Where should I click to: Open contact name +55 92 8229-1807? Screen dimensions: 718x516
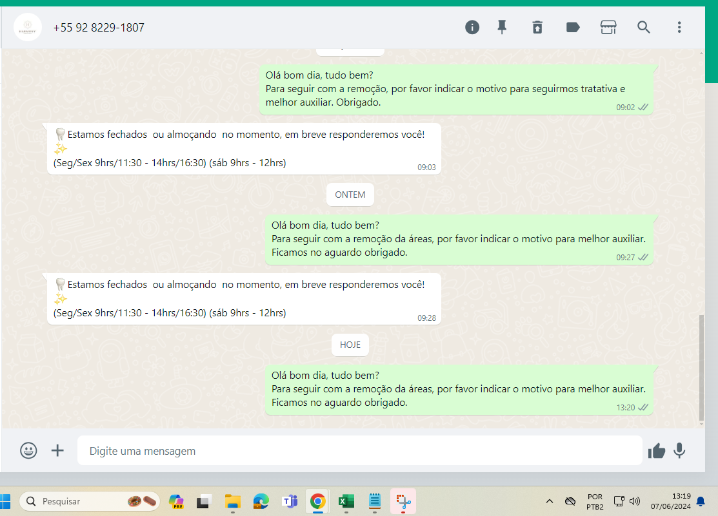click(x=99, y=28)
